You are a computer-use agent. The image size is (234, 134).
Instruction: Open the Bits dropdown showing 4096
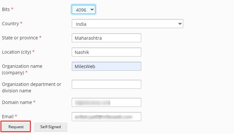(x=83, y=10)
